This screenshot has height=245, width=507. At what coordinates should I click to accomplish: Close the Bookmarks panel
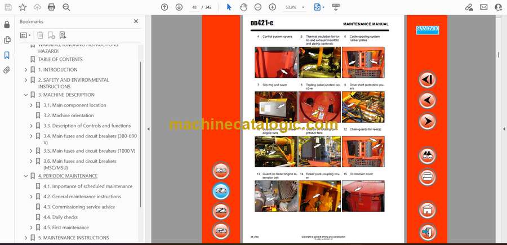(136, 21)
